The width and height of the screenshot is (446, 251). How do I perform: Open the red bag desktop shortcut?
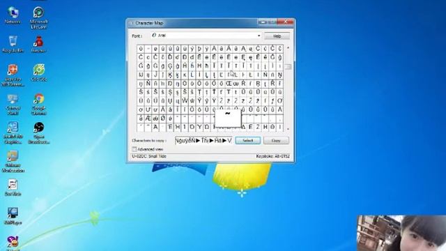point(38,45)
